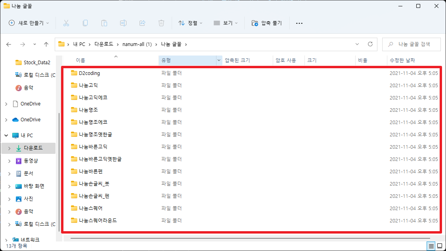446x251 pixels.
Task: Click the Share icon in toolbar
Action: coord(142,23)
